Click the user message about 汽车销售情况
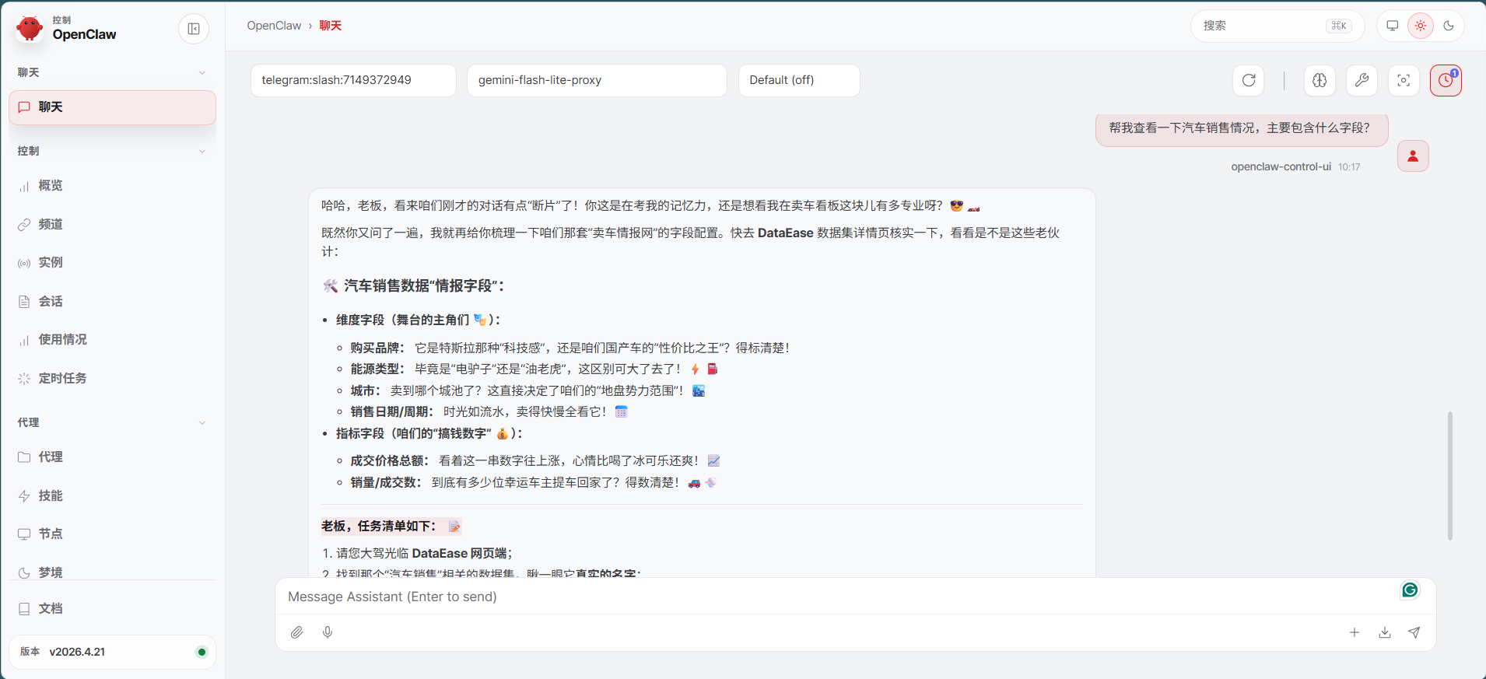The image size is (1486, 679). pos(1242,128)
